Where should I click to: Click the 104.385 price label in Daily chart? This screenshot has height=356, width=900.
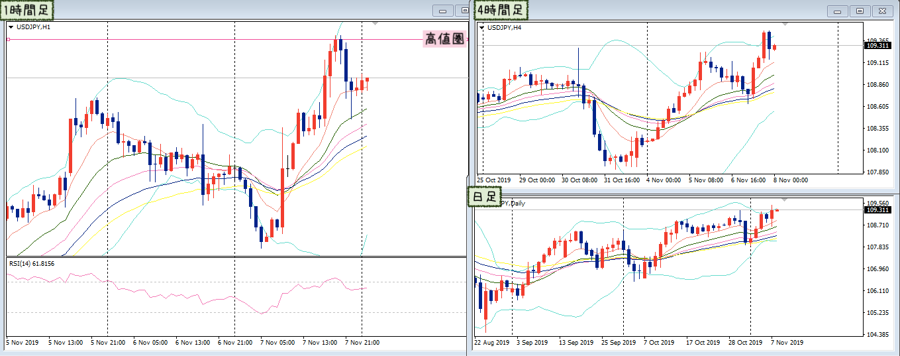click(877, 335)
